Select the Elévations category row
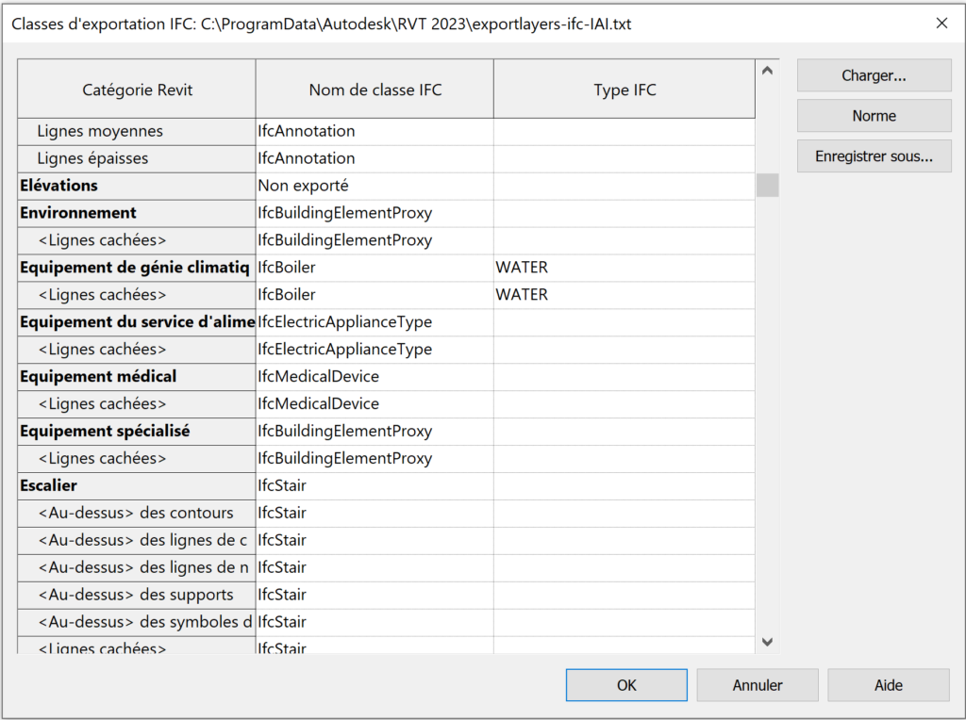Image resolution: width=966 pixels, height=720 pixels. [x=137, y=186]
